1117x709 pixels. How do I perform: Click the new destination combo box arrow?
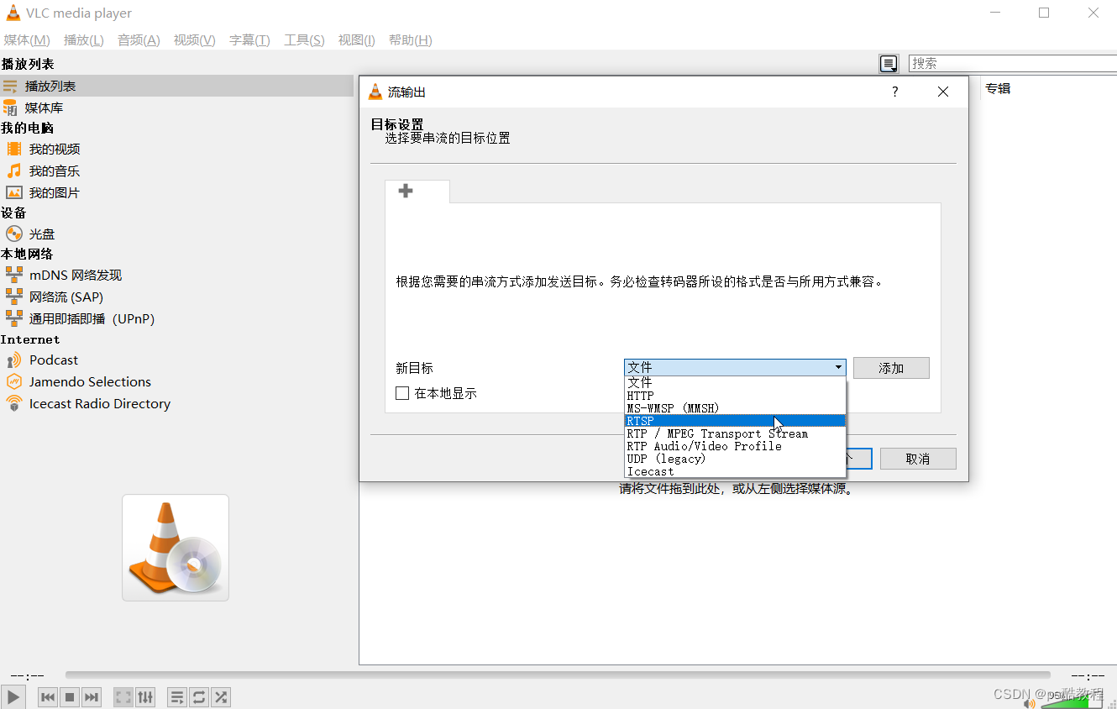(x=838, y=368)
